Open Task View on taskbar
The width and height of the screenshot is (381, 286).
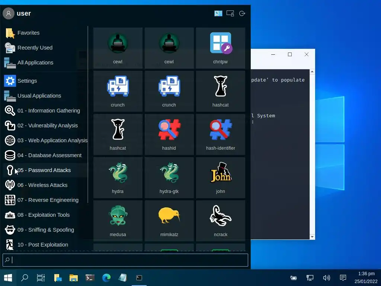(x=41, y=278)
